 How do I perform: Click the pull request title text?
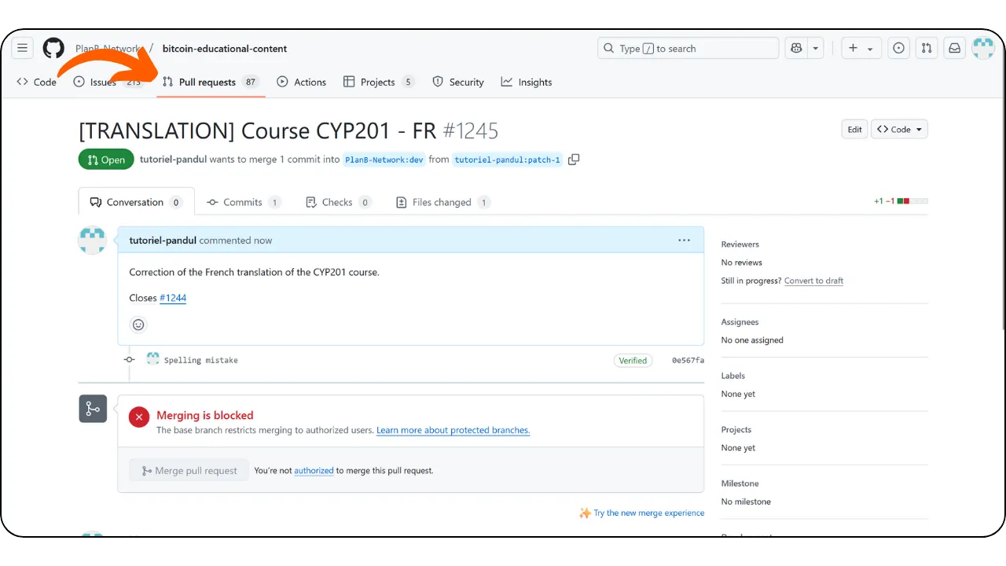pyautogui.click(x=257, y=130)
